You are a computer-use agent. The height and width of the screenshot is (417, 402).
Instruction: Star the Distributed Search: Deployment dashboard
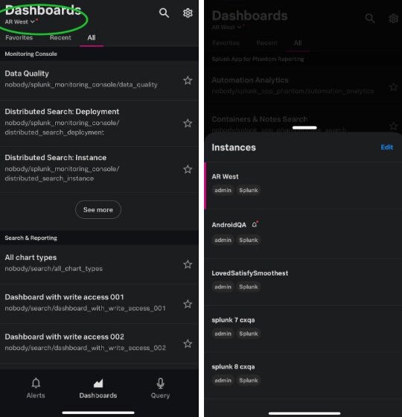click(x=188, y=123)
